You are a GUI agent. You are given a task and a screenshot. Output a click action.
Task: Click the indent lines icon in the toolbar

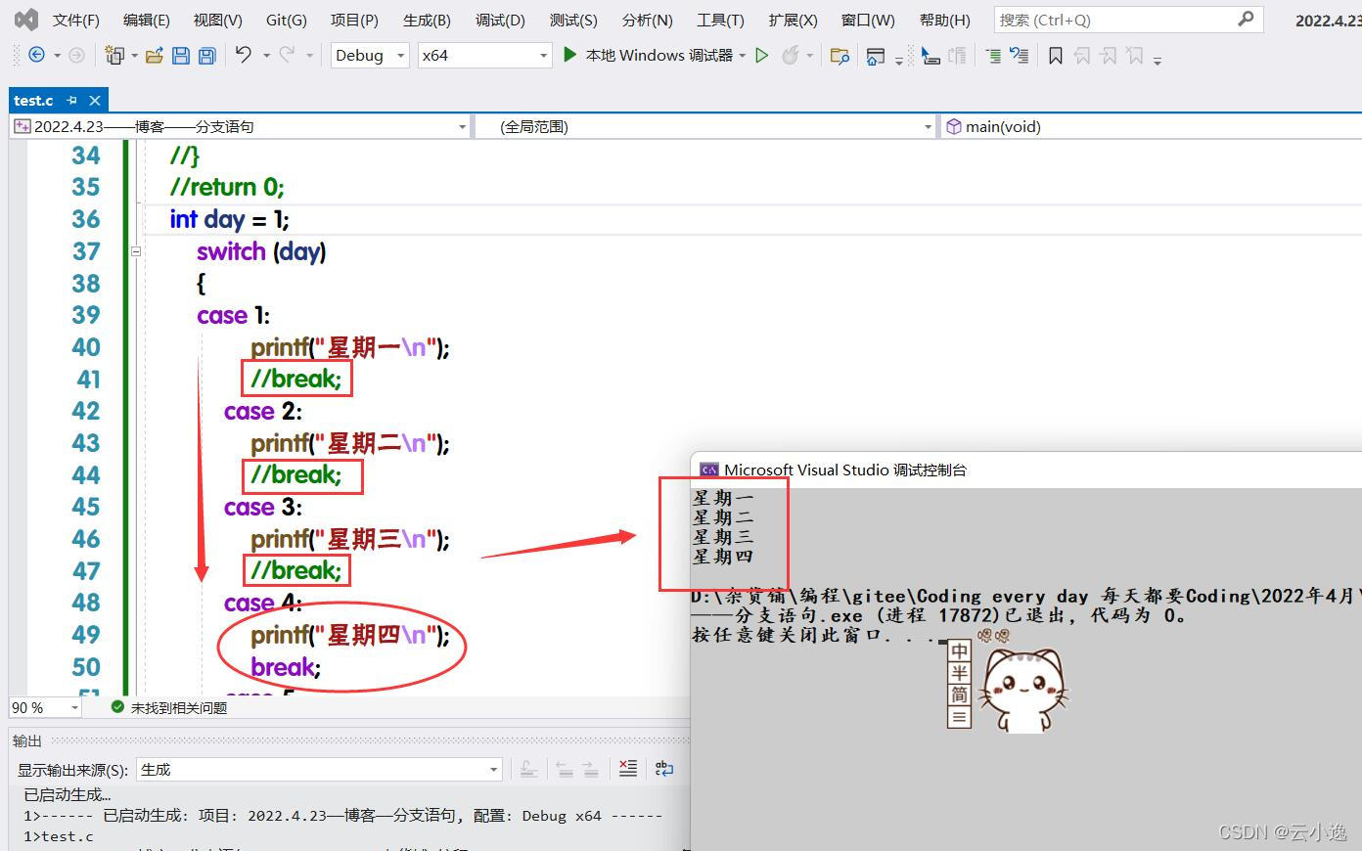(x=993, y=56)
